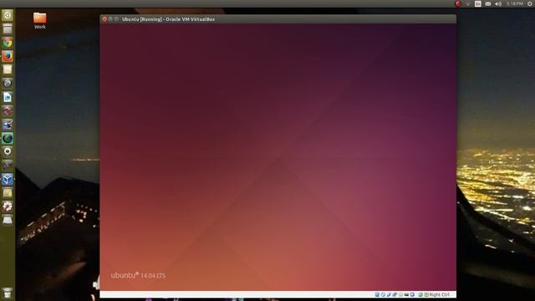Launch Google Chrome from the launcher

point(8,43)
